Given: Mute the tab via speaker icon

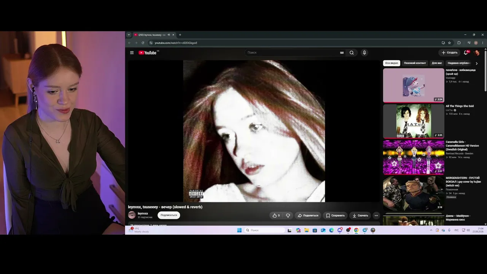Looking at the screenshot, I should click(x=169, y=35).
